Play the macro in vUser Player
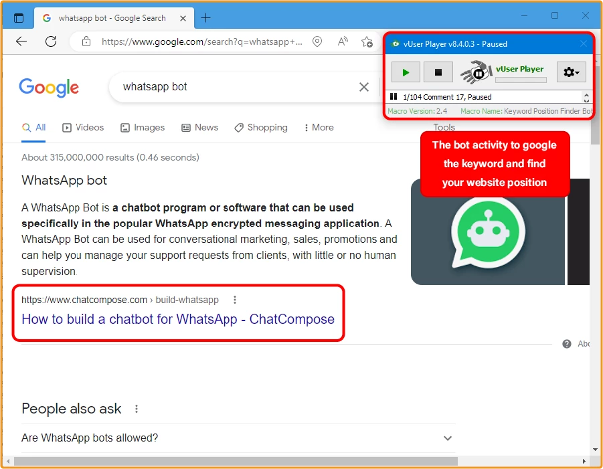The width and height of the screenshot is (603, 469). click(x=406, y=72)
